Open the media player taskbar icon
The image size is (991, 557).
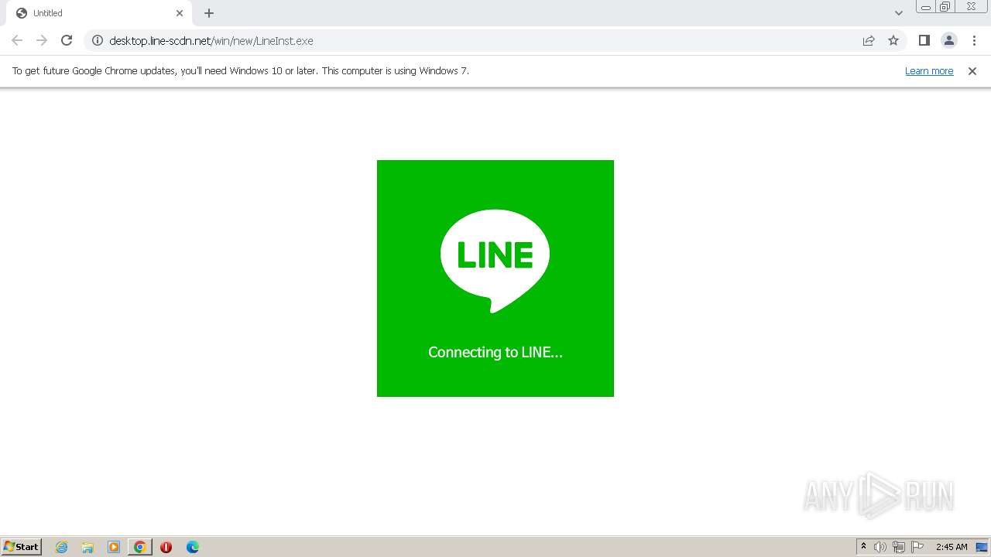(114, 547)
